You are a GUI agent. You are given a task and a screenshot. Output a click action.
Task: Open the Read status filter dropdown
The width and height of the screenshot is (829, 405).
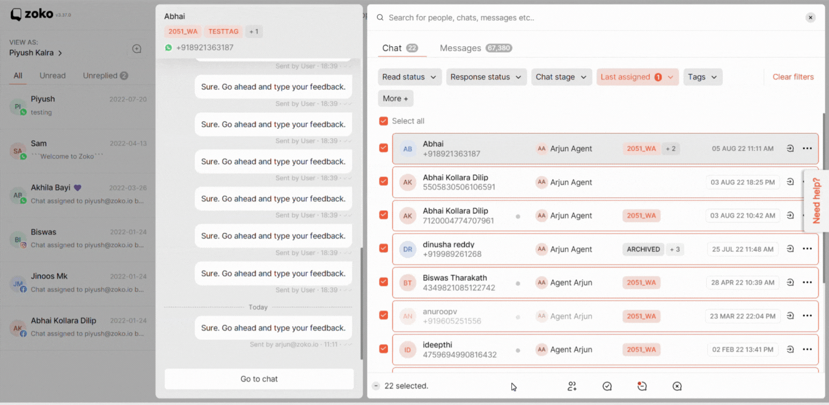(410, 77)
